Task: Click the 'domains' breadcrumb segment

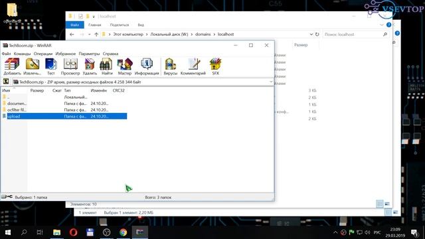Action: point(203,35)
